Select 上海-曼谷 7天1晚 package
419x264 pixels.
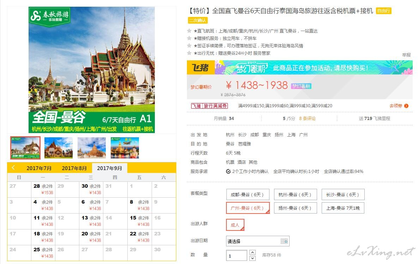pyautogui.click(x=343, y=208)
